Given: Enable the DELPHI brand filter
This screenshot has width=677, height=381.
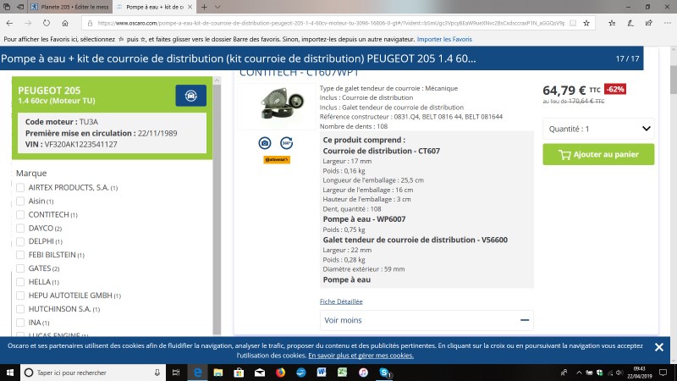Looking at the screenshot, I should tap(20, 241).
